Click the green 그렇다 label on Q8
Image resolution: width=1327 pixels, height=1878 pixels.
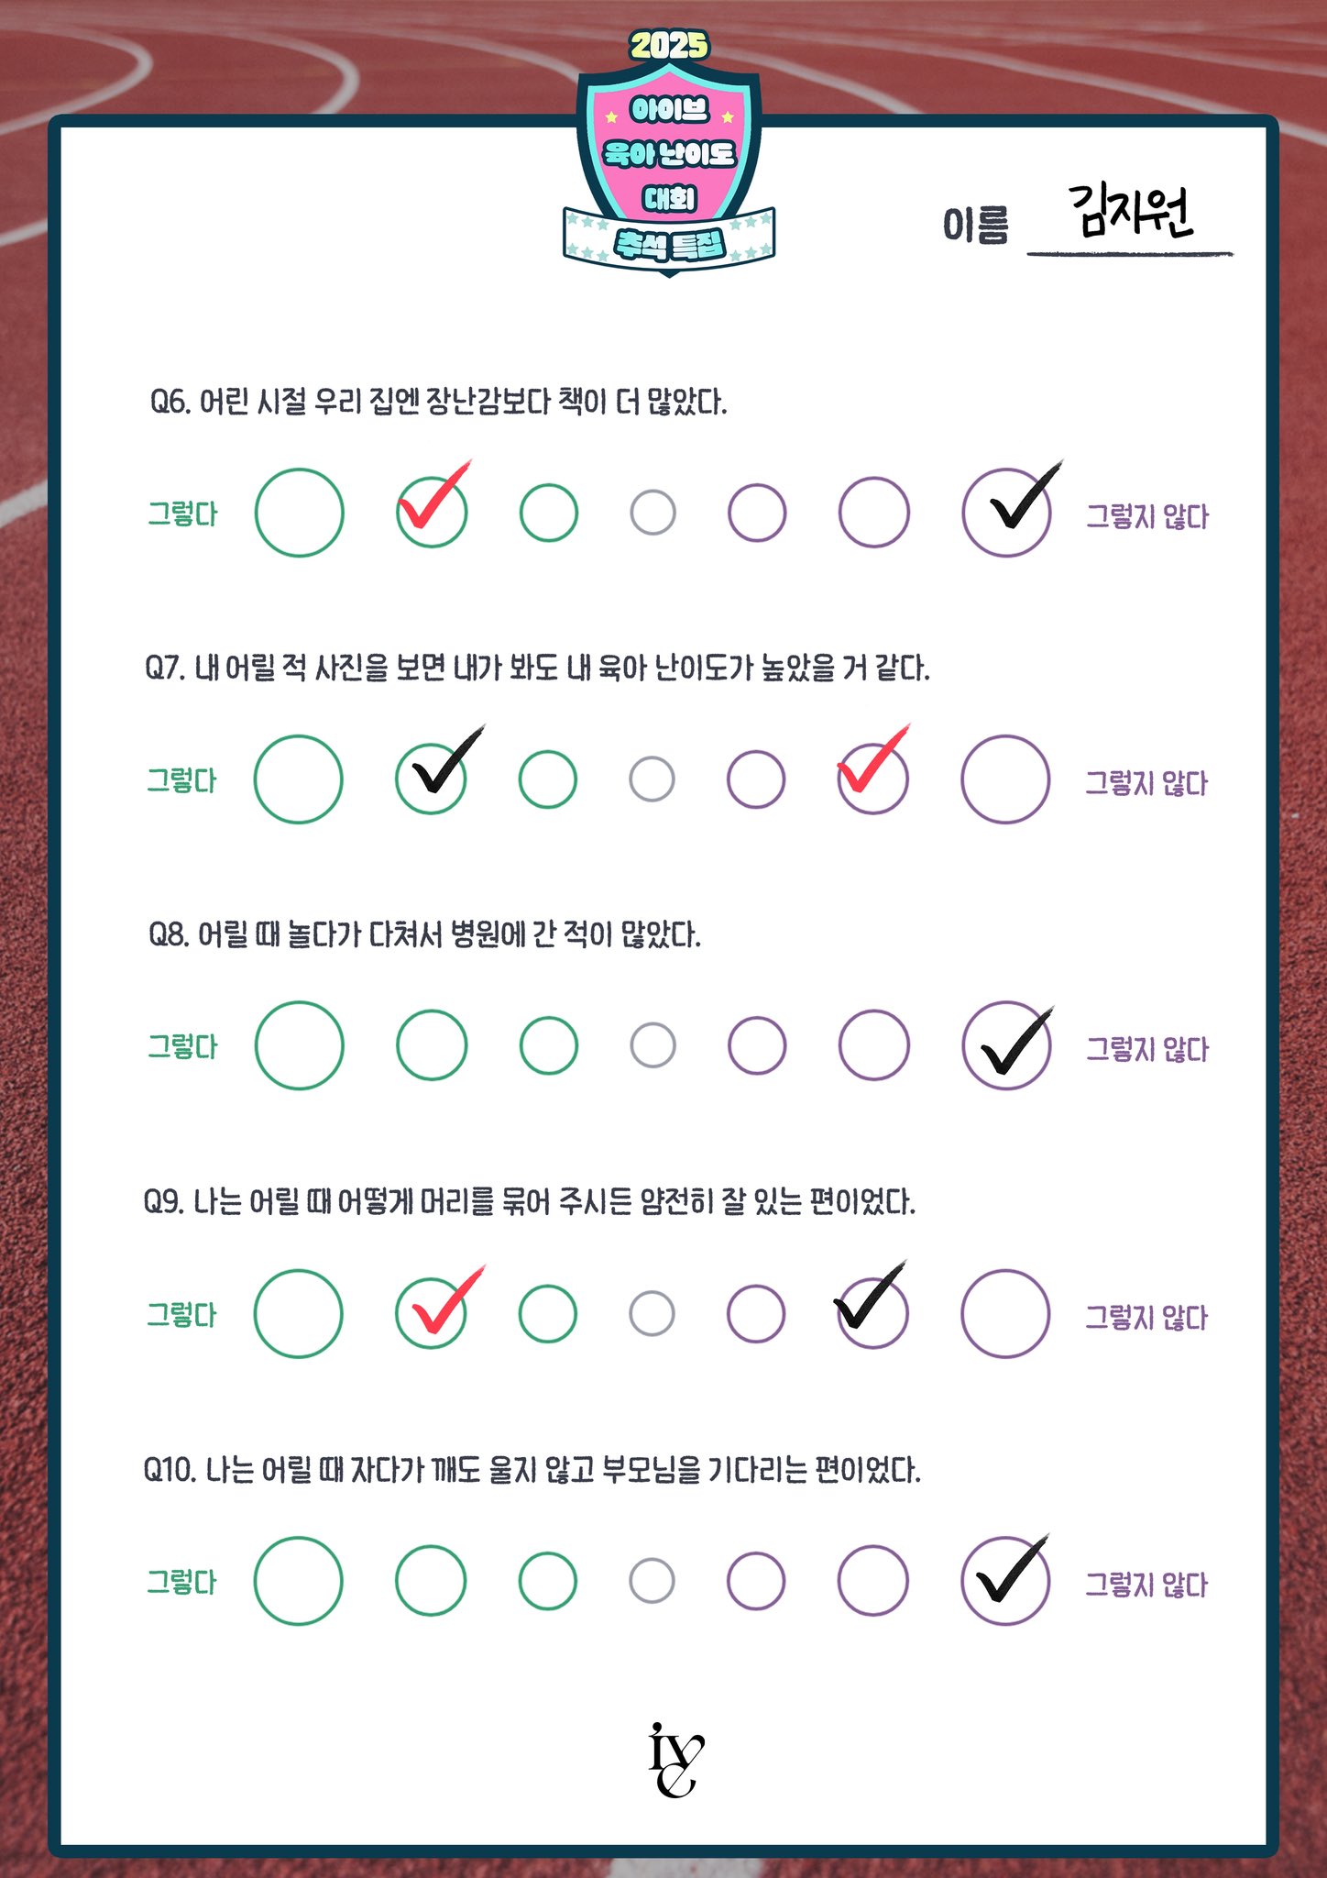182,1046
